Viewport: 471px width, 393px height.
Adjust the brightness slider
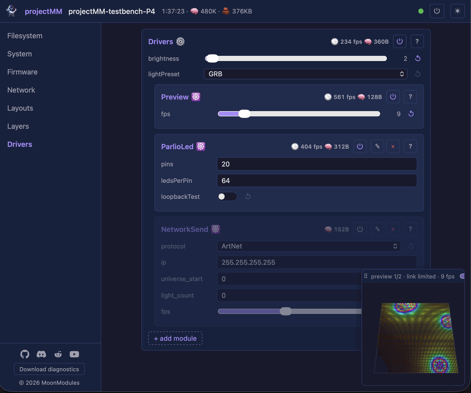click(296, 58)
